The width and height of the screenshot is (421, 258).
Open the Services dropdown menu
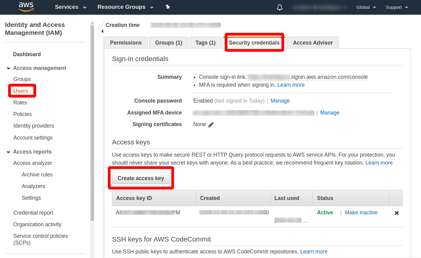tap(70, 7)
